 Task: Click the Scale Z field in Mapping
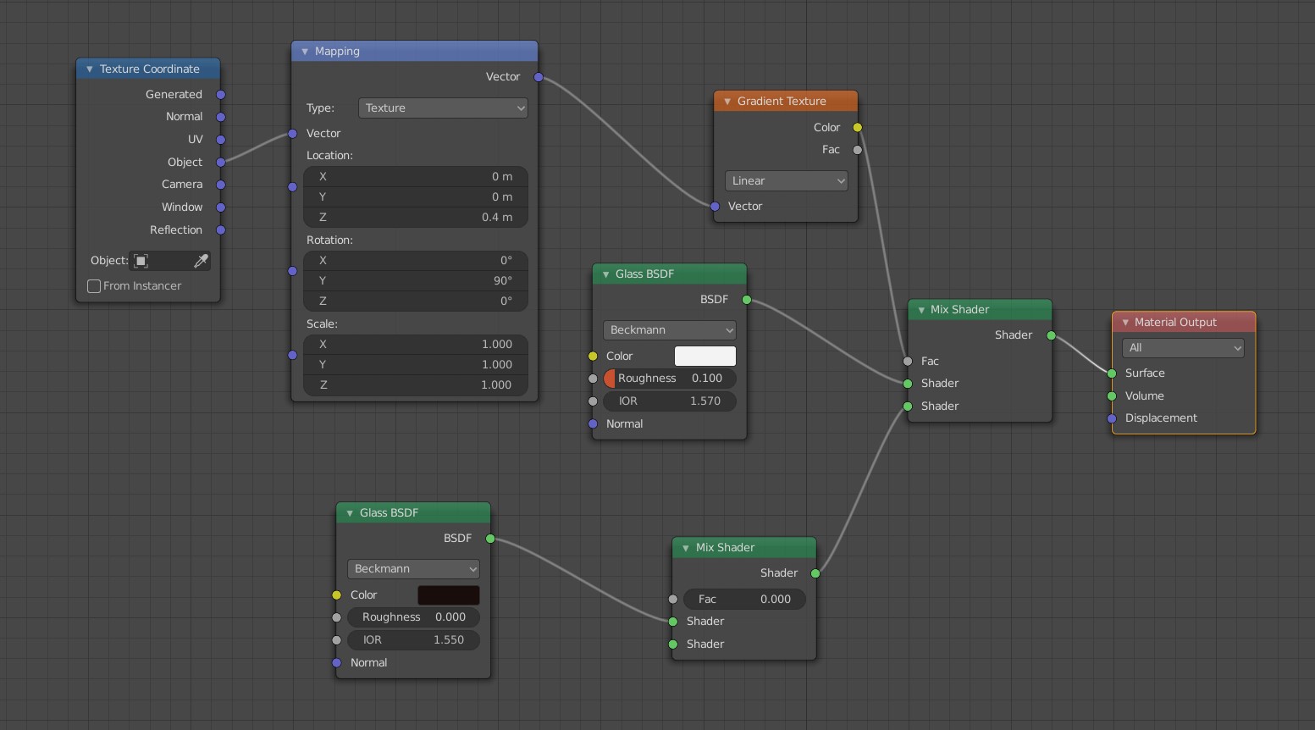(x=416, y=385)
